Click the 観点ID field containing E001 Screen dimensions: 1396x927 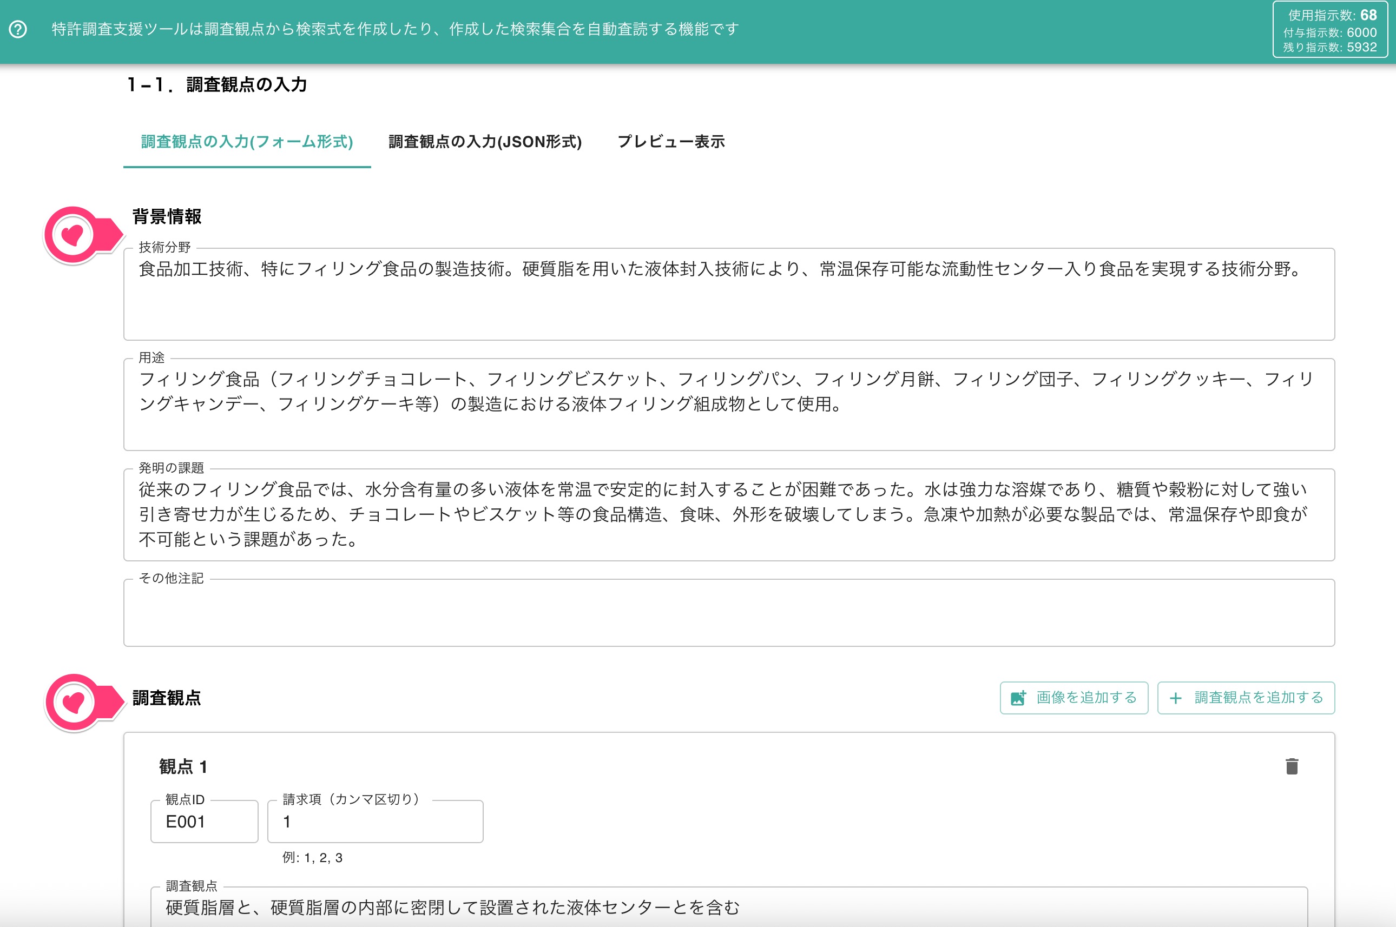[204, 821]
